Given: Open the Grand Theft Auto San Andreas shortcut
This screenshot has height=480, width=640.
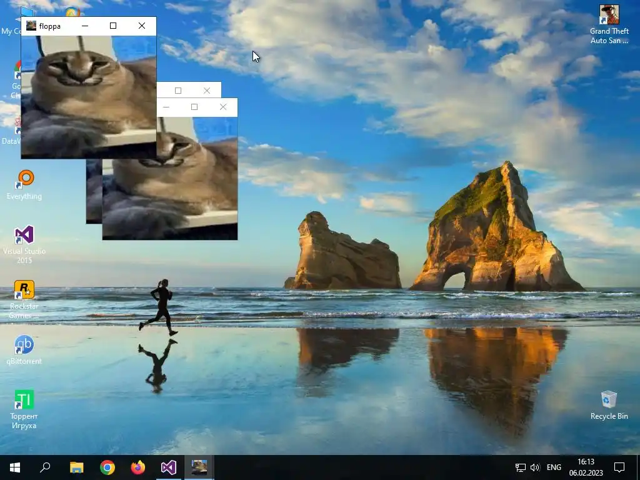Looking at the screenshot, I should pyautogui.click(x=609, y=24).
